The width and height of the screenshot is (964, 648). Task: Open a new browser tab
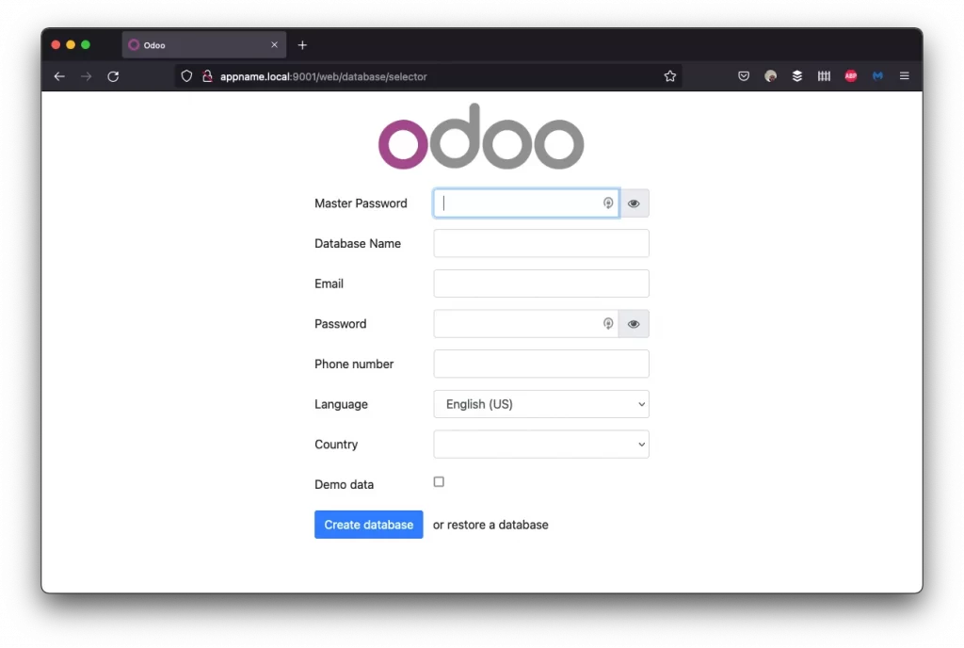[302, 45]
